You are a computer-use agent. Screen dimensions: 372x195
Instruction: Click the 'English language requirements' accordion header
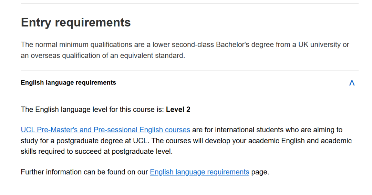(69, 83)
